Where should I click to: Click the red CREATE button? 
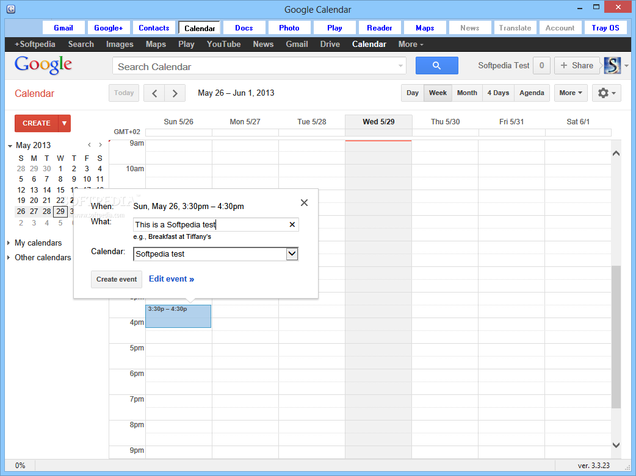[x=37, y=123]
